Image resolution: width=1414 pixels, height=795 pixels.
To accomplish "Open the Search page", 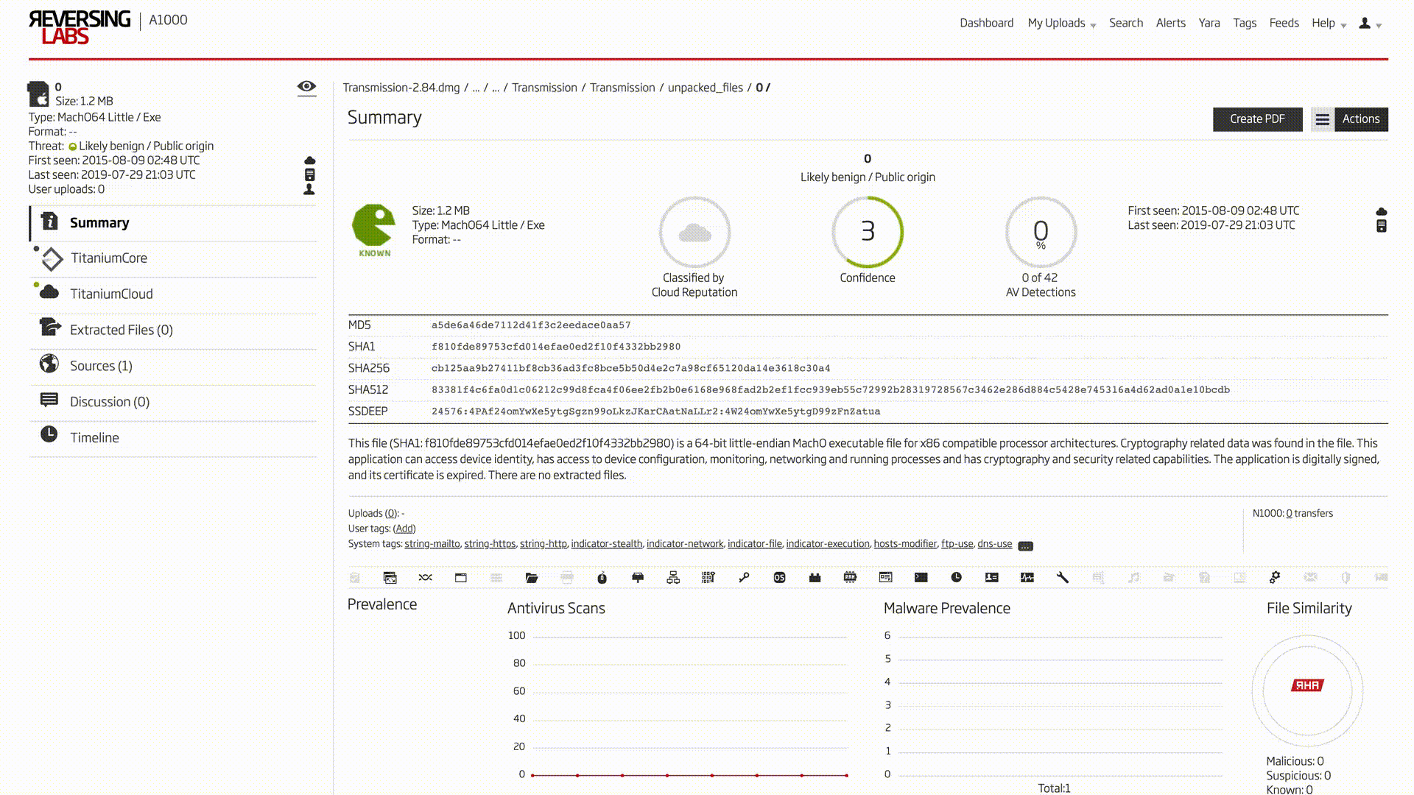I will 1126,24.
